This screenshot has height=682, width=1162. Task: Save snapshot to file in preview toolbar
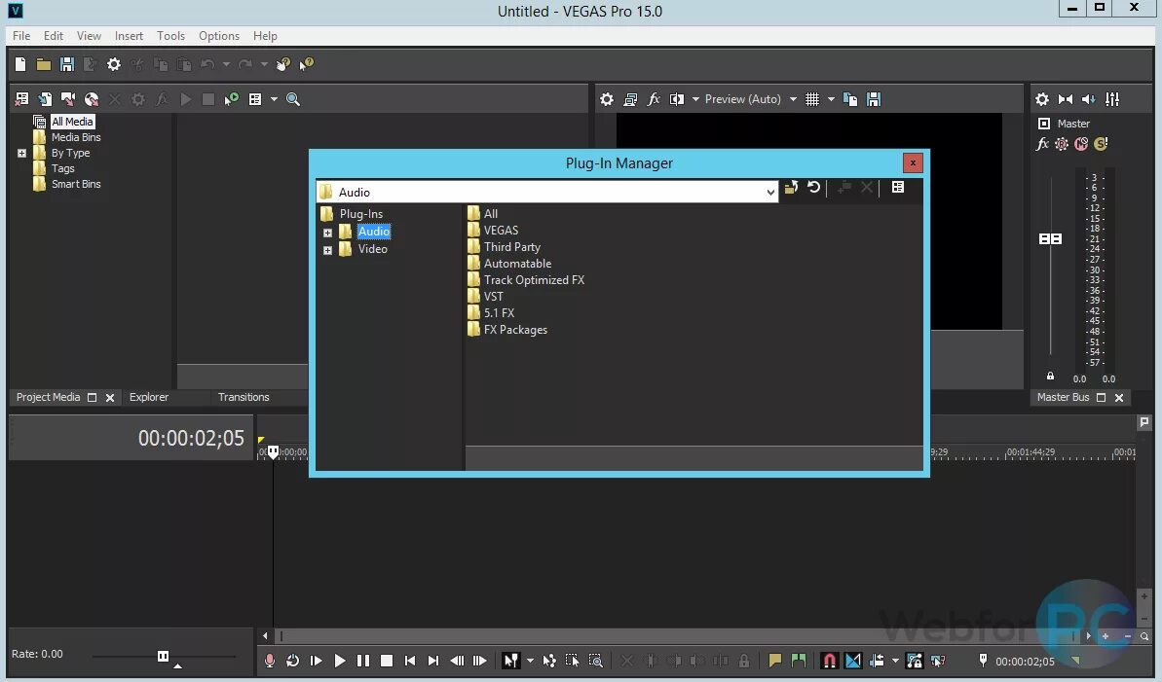pos(874,99)
